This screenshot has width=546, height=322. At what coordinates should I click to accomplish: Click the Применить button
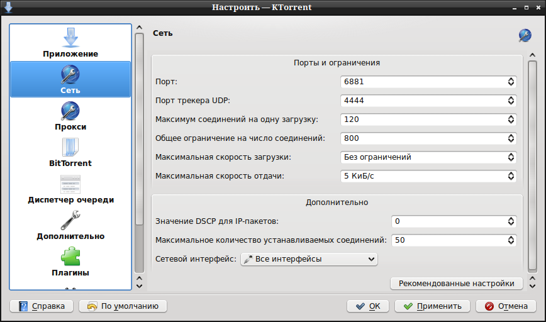click(432, 306)
